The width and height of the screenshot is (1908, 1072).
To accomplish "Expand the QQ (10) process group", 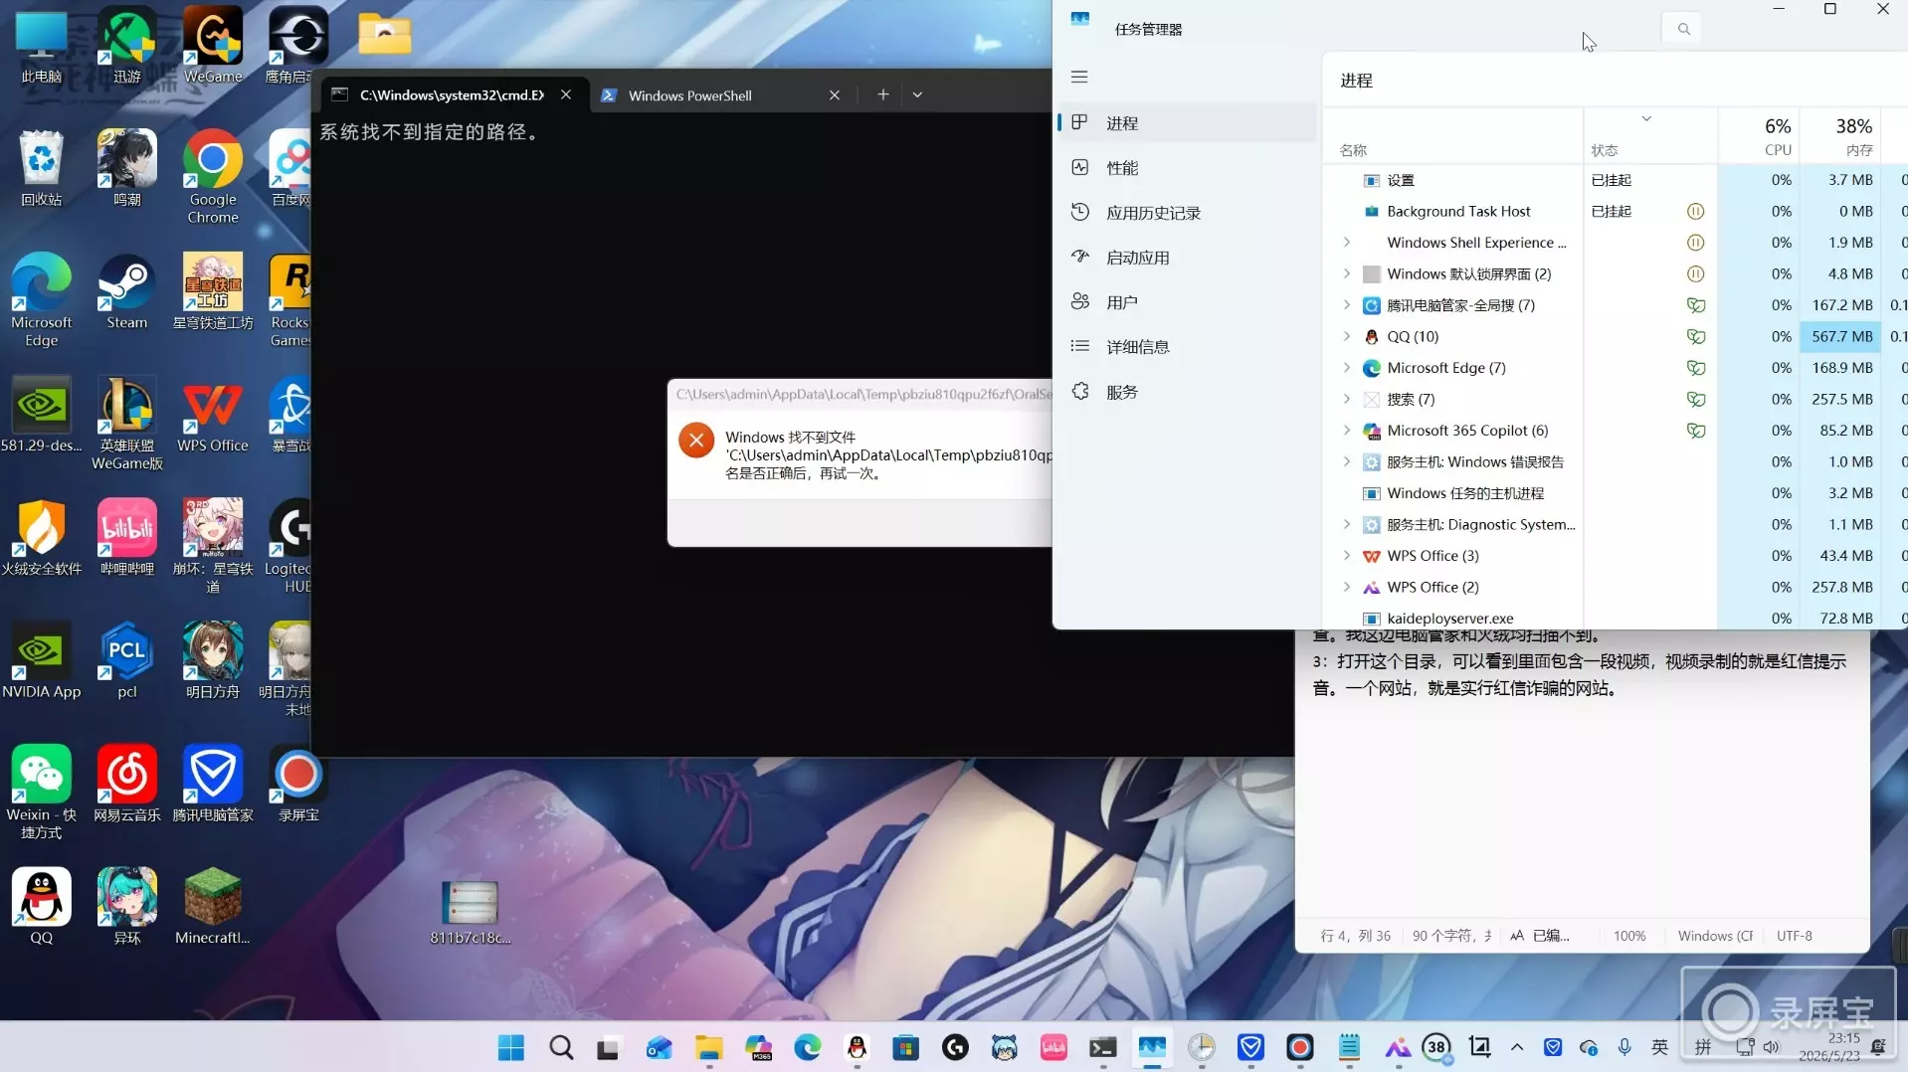I will point(1347,336).
